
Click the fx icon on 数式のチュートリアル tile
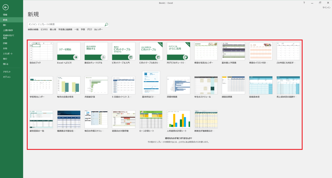point(103,57)
